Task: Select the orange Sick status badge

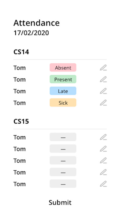Action: click(63, 102)
